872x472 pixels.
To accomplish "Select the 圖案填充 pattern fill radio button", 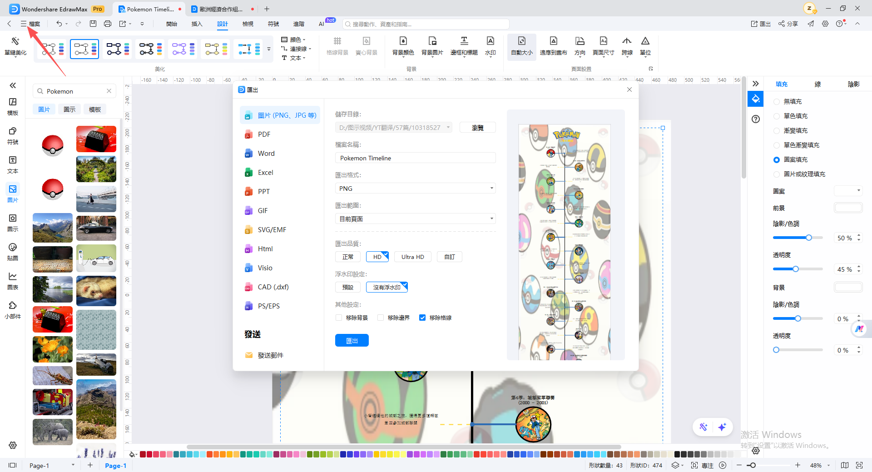I will click(777, 160).
